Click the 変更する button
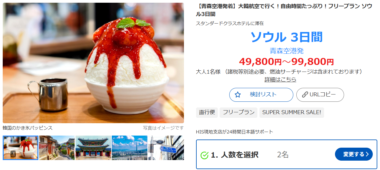 click(x=354, y=154)
